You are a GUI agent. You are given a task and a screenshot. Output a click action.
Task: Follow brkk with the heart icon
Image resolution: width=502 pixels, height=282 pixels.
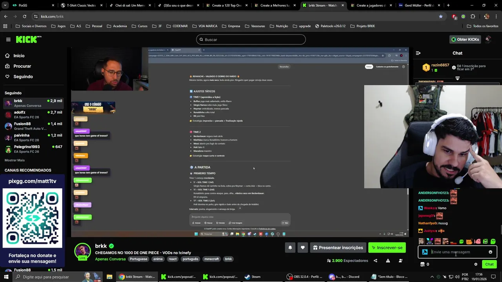[303, 248]
